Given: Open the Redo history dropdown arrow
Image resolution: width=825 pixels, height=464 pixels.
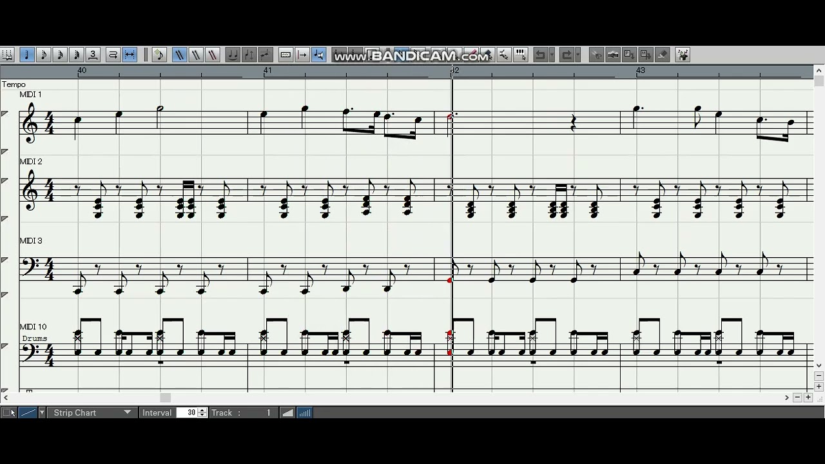Looking at the screenshot, I should [x=577, y=55].
